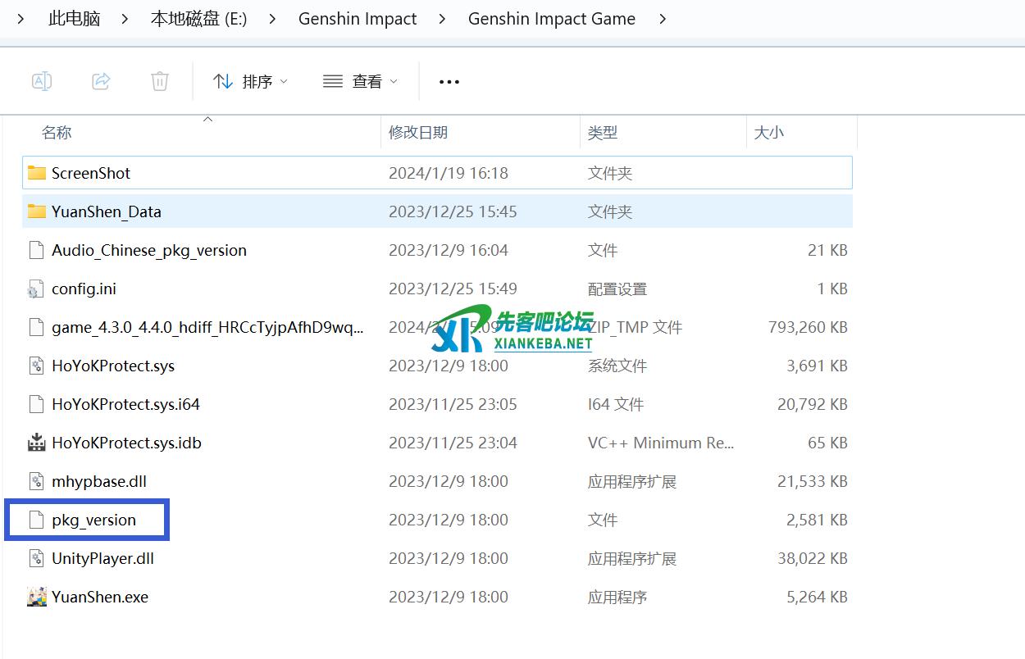Click the HoYoKProtect.sys.idb file icon

tap(36, 443)
